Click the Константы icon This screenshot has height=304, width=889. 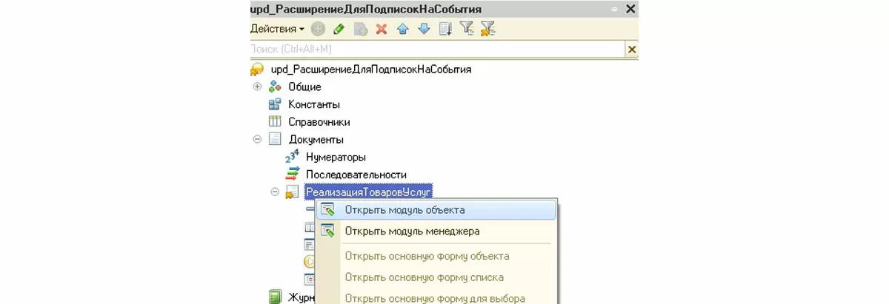pos(275,104)
